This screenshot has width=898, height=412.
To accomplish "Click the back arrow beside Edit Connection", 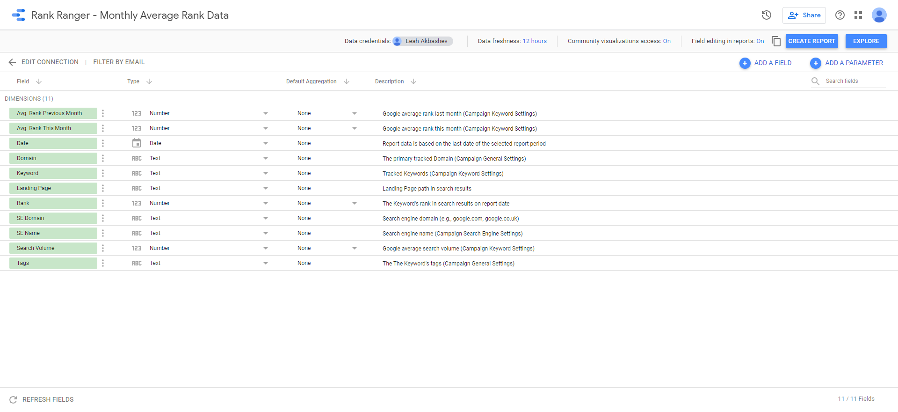I will pyautogui.click(x=12, y=62).
